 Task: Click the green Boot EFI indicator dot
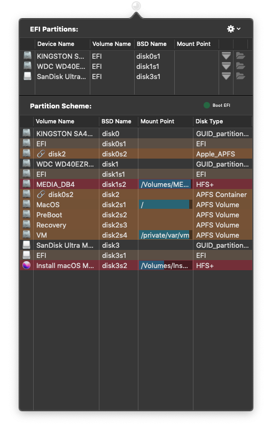tap(207, 105)
